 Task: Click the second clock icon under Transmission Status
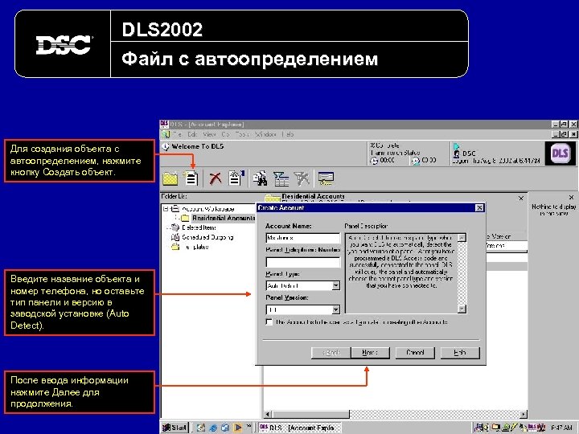coord(416,161)
